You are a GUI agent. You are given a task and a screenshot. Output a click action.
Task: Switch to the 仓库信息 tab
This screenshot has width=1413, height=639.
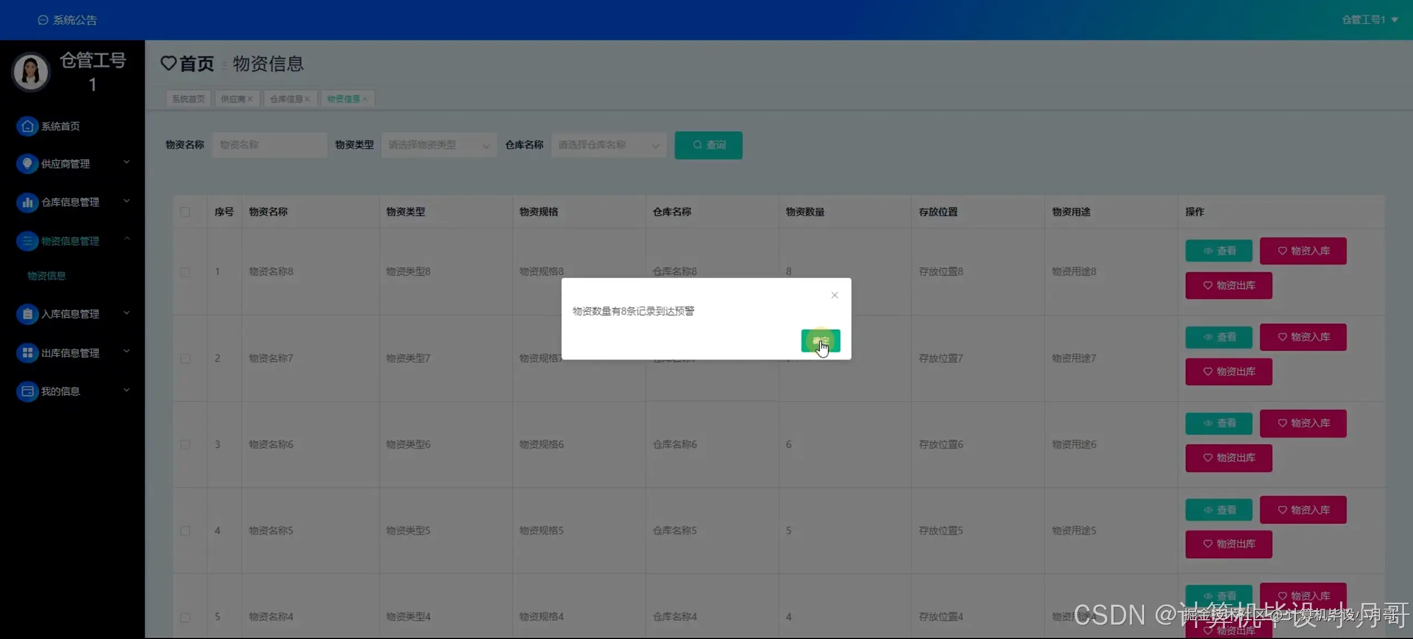click(x=286, y=99)
